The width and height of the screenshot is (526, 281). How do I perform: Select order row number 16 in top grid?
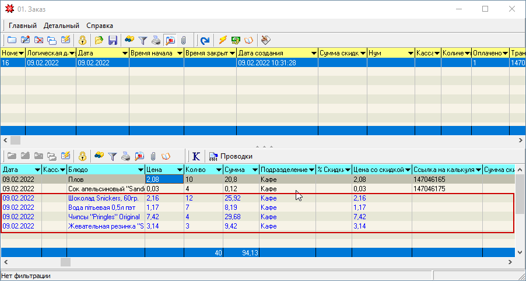(12, 62)
